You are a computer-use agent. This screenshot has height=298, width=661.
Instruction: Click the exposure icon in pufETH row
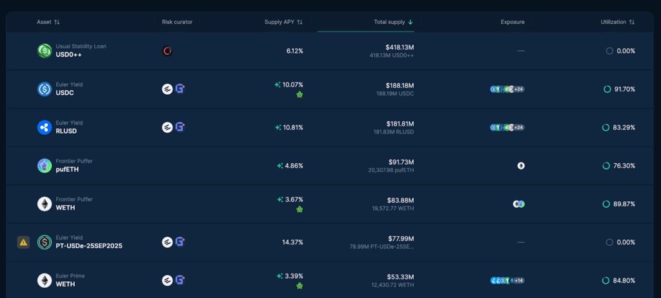(521, 166)
